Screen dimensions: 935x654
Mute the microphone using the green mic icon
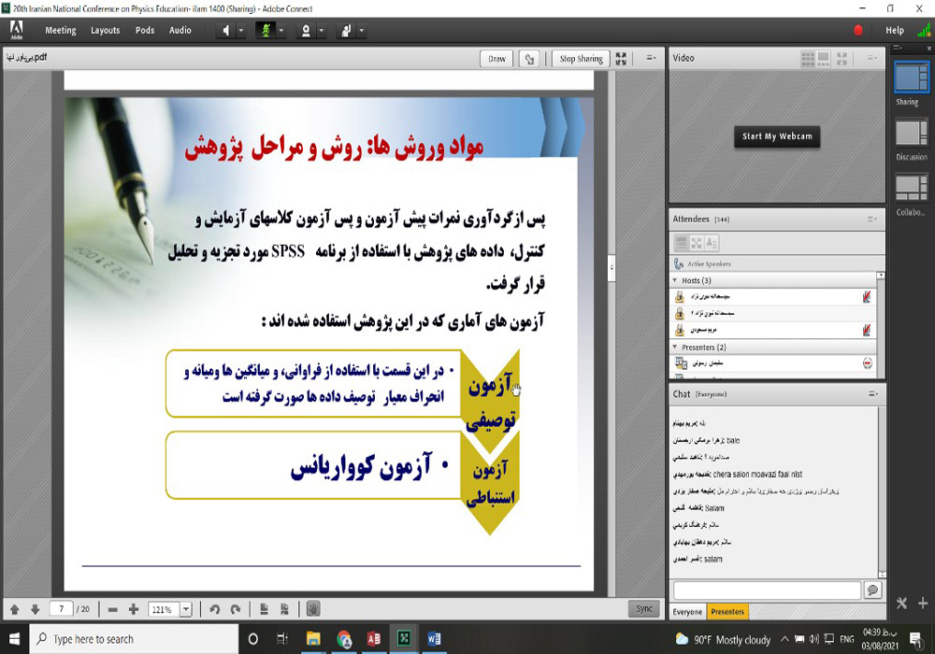coord(265,29)
